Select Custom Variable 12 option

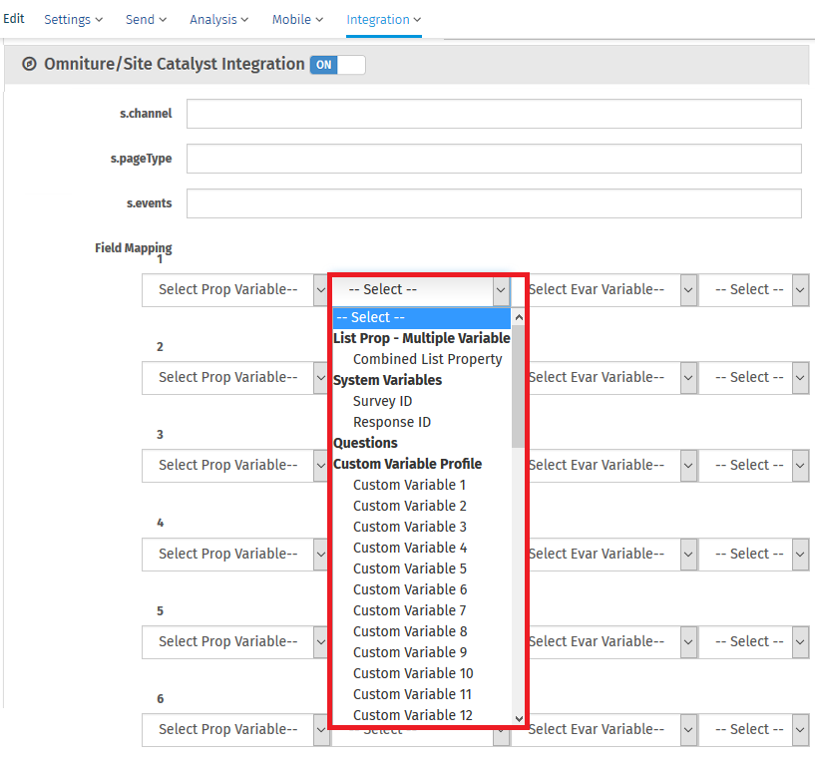412,715
